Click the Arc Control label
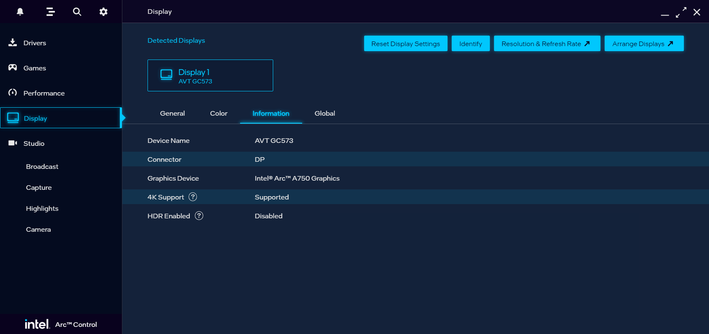 click(76, 324)
